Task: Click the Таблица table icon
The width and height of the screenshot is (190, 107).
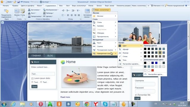Action: tap(44, 13)
